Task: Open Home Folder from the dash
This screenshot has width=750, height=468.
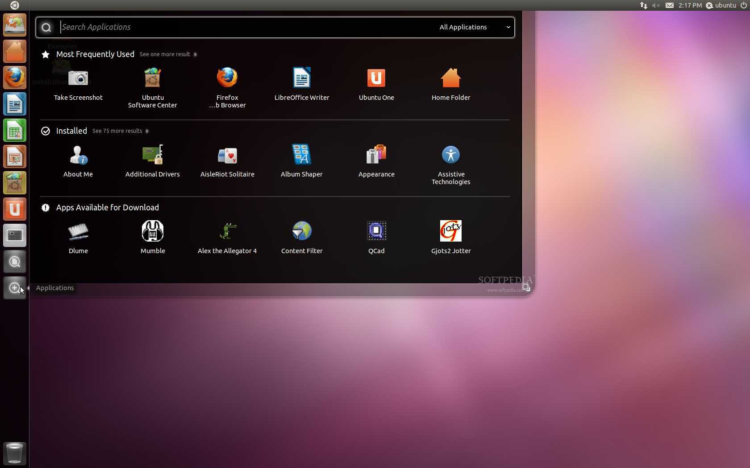Action: [x=451, y=84]
